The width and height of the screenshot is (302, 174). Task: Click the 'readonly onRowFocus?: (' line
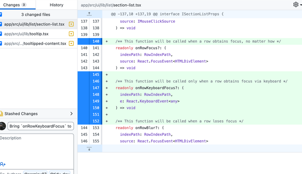[141, 48]
